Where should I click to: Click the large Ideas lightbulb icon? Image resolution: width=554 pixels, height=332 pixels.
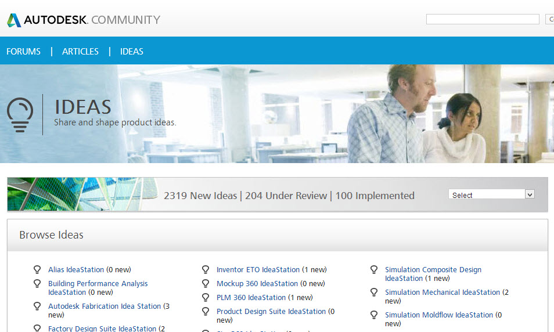[x=20, y=115]
